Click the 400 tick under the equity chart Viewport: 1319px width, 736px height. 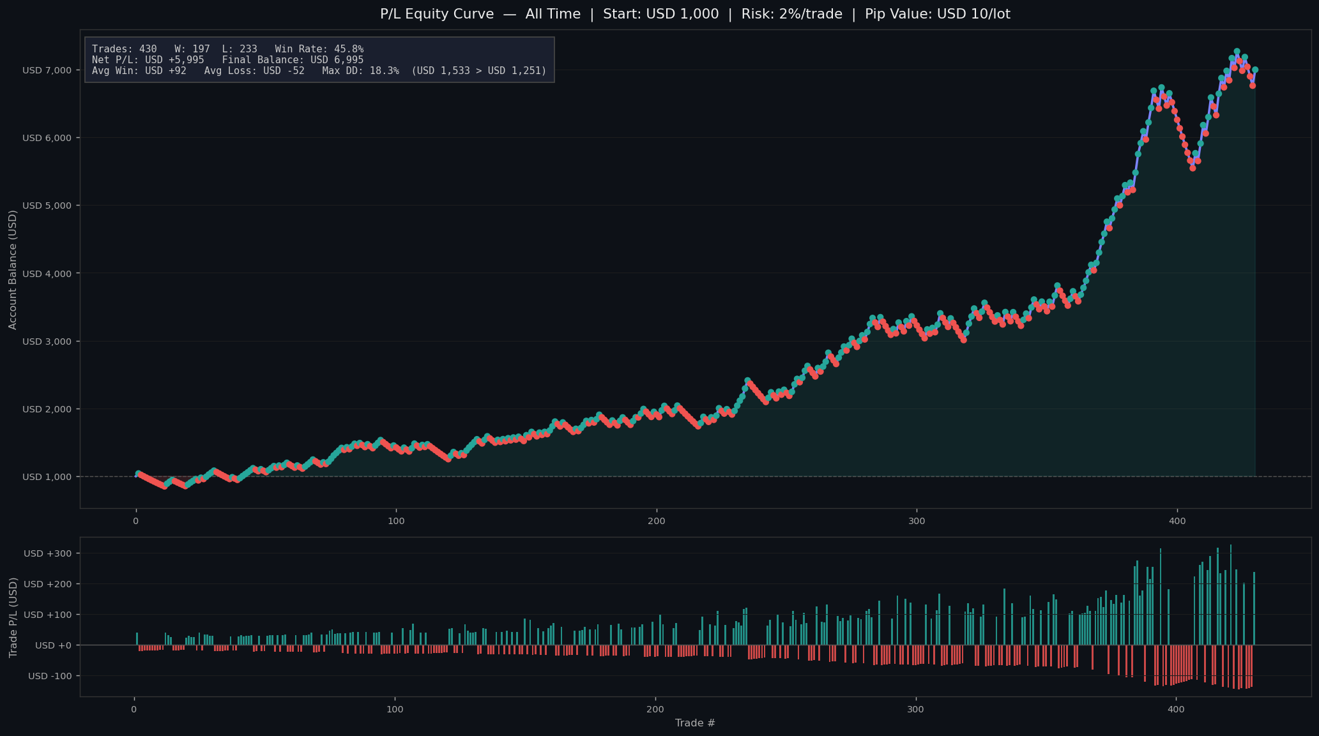[1177, 522]
